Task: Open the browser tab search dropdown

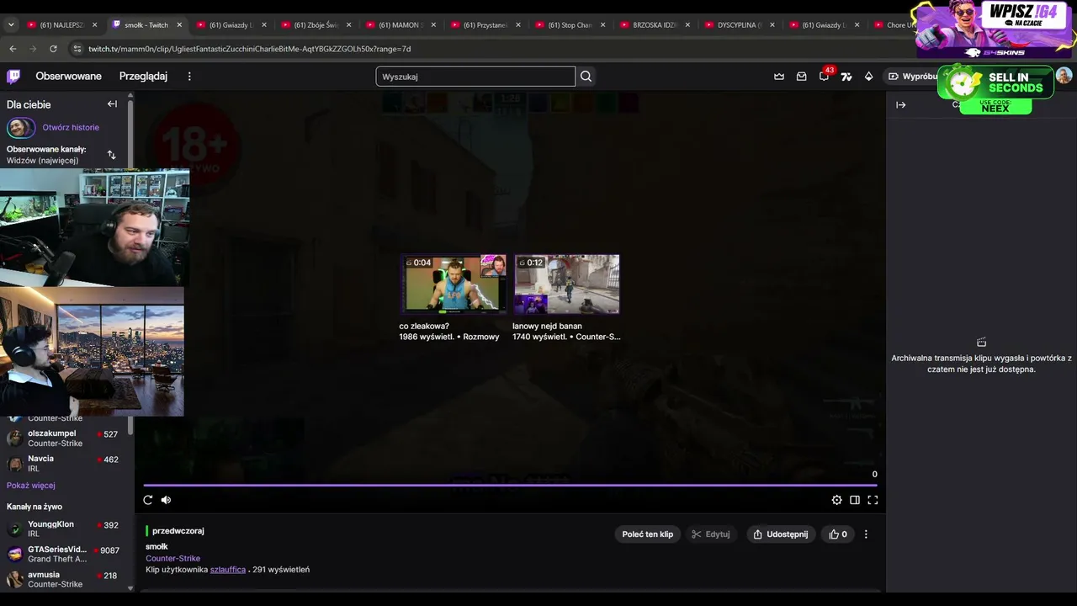Action: [x=11, y=25]
